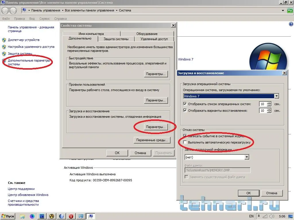294x220 pixels.
Task: Toggle Отображать варианты восстановления checkbox
Action: tap(185, 110)
